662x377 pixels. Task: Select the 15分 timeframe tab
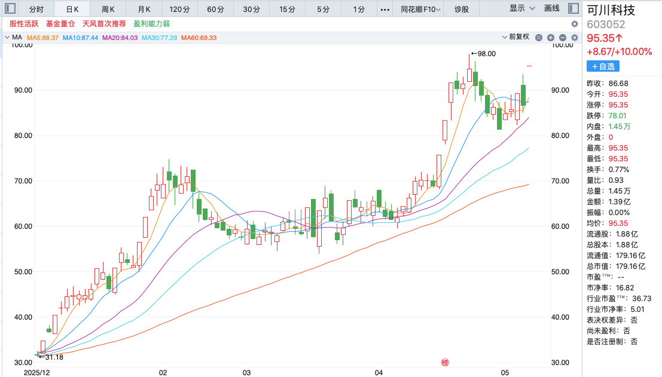287,10
